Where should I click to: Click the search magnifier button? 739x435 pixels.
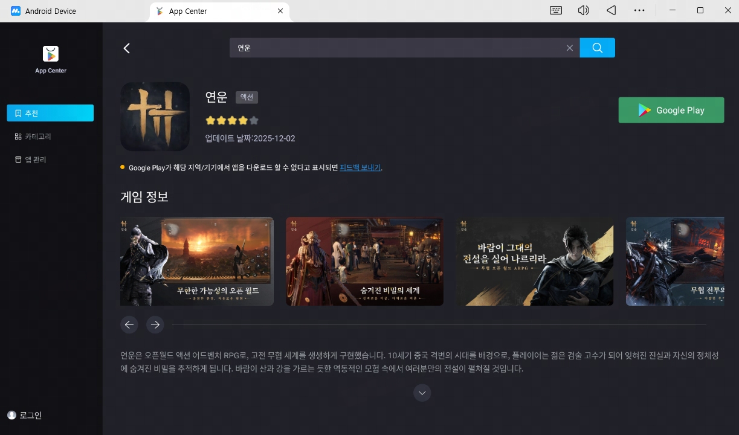point(597,48)
